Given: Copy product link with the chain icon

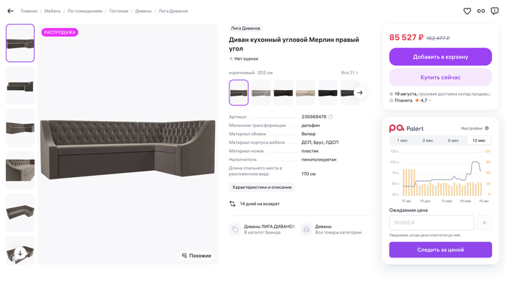Looking at the screenshot, I should pyautogui.click(x=481, y=12).
